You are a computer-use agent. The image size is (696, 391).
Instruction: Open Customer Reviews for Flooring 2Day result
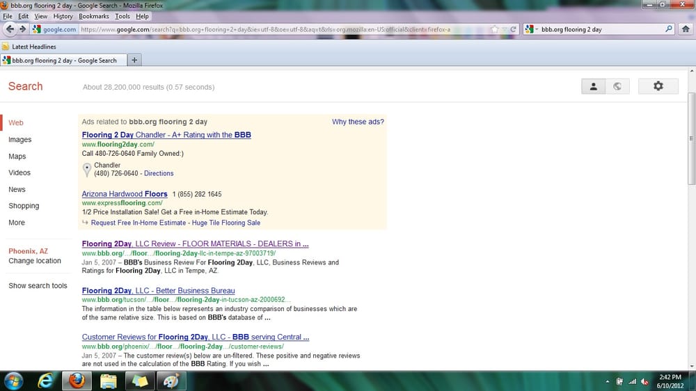pos(196,337)
